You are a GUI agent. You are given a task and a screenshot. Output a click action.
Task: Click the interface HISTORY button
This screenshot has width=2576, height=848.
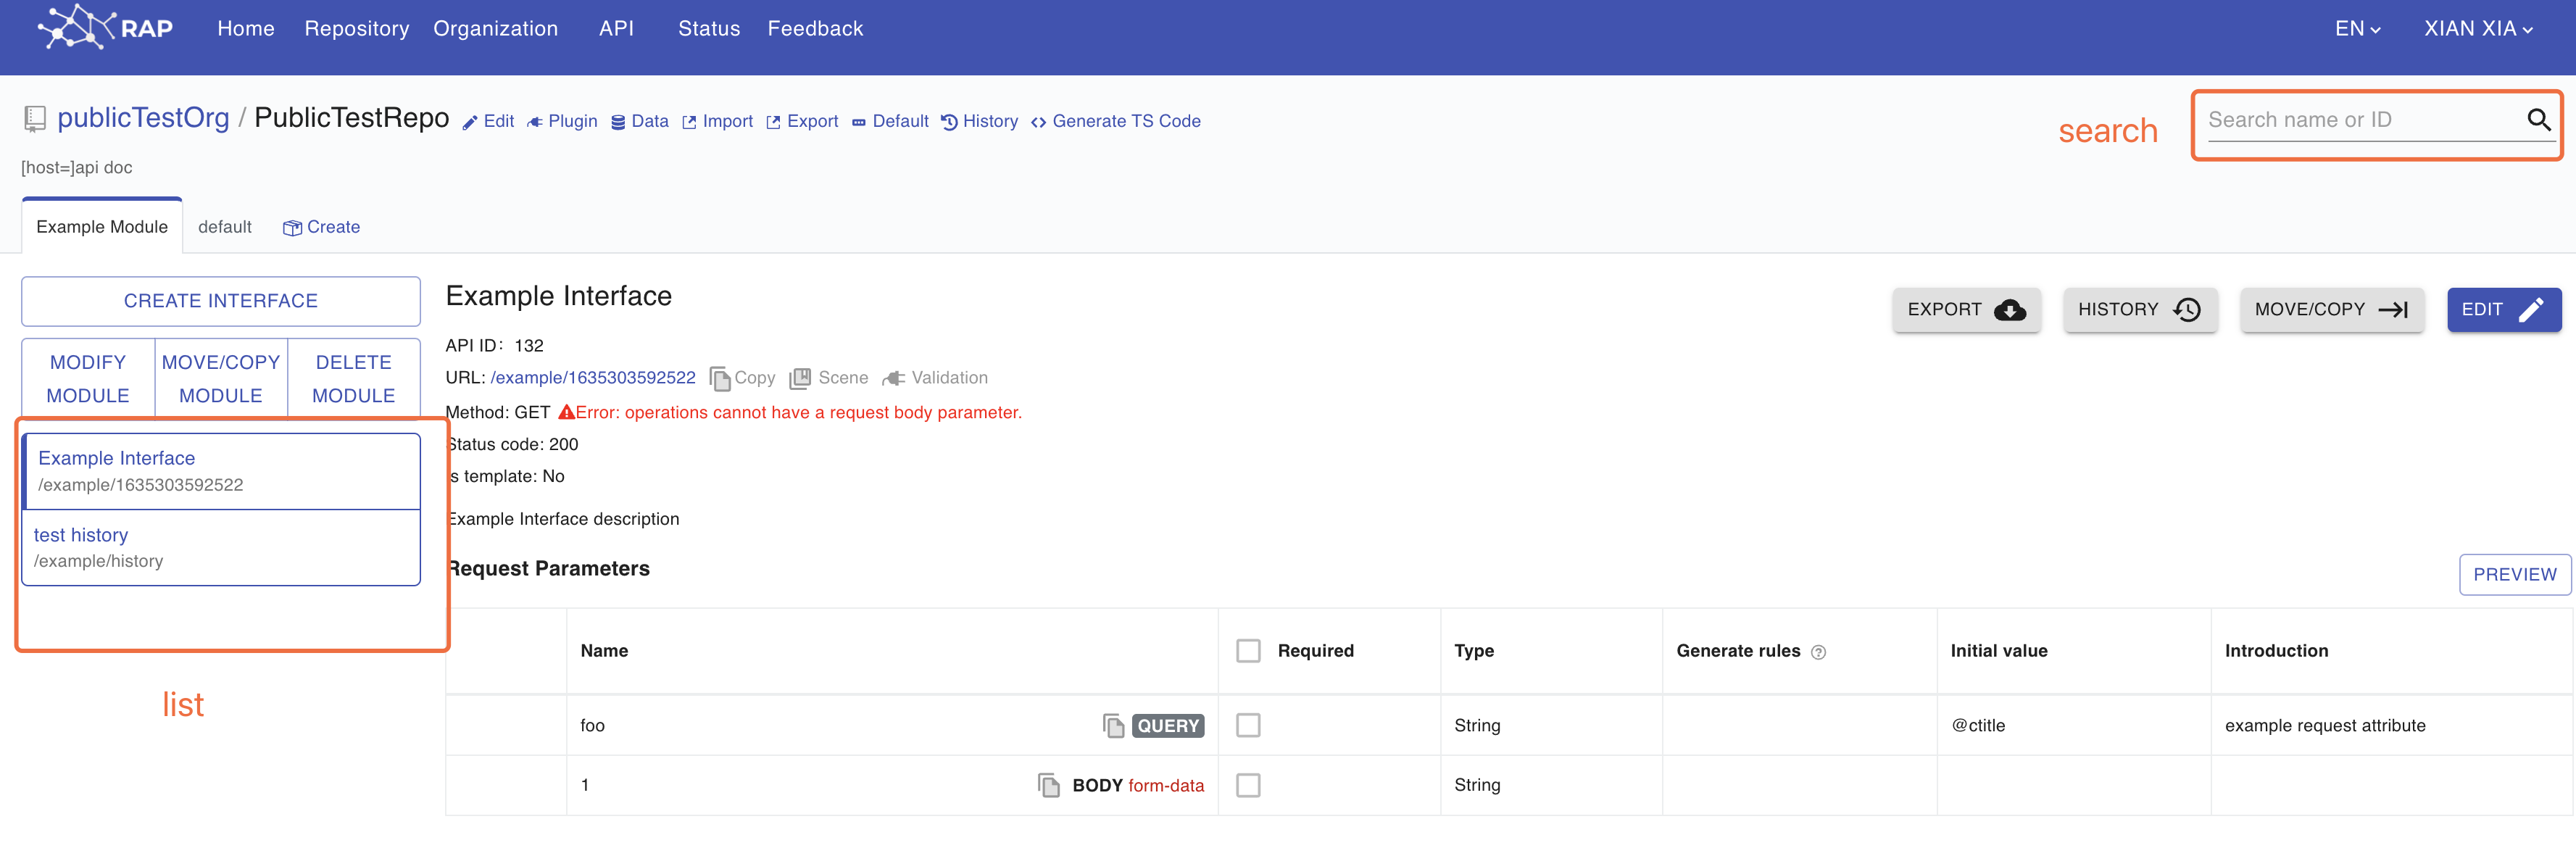2140,310
